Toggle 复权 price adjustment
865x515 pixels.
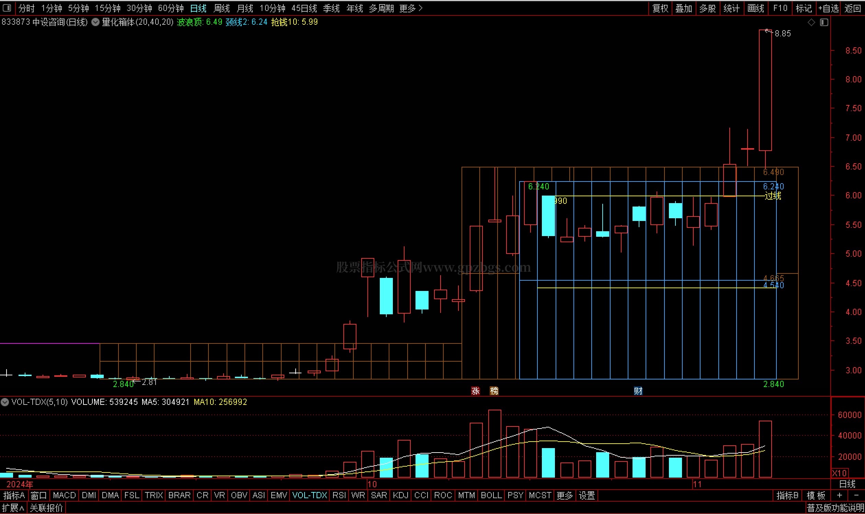pos(660,8)
